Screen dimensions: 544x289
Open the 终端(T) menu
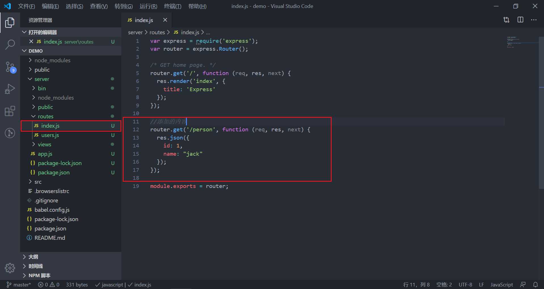pyautogui.click(x=173, y=6)
